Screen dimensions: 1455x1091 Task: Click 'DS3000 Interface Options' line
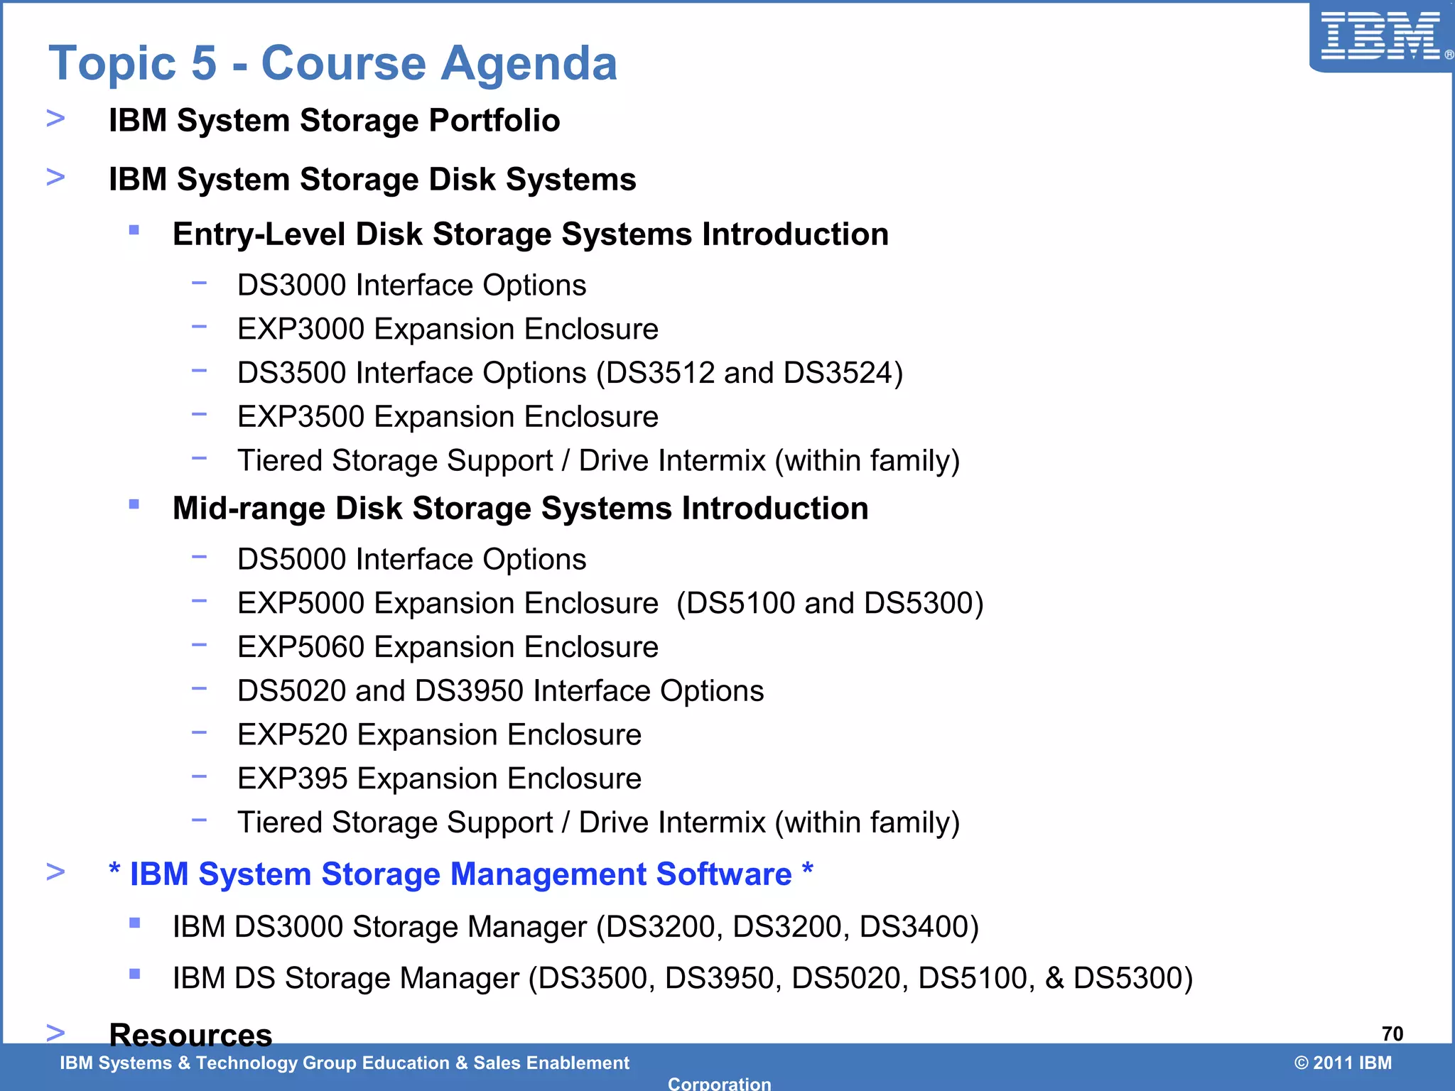point(412,286)
